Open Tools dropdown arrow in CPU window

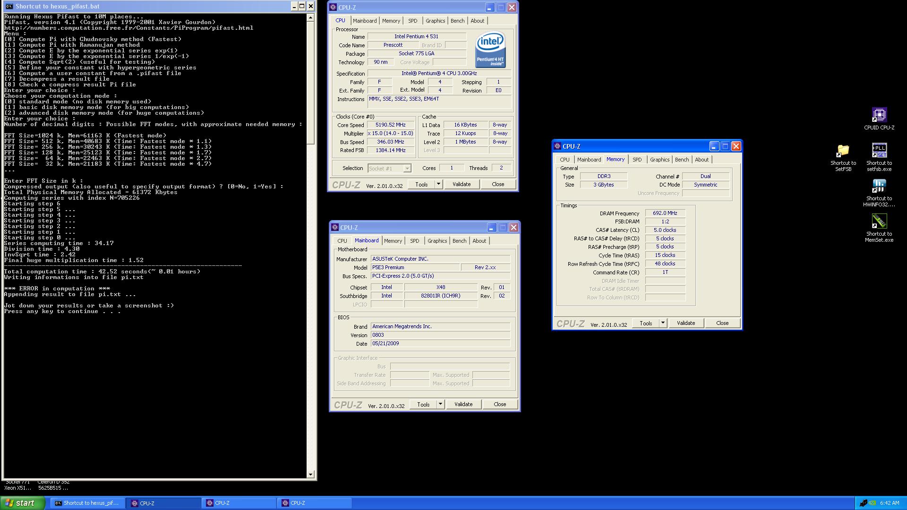(438, 184)
